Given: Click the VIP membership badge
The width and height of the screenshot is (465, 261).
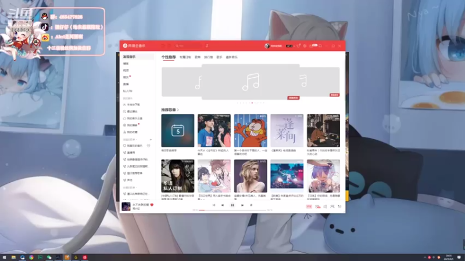Looking at the screenshot, I should coord(289,46).
